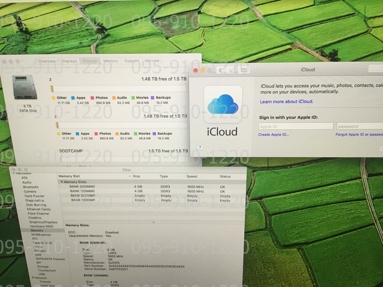Click the serial number value 0x67FE24C1
The image size is (383, 287).
(x=118, y=269)
